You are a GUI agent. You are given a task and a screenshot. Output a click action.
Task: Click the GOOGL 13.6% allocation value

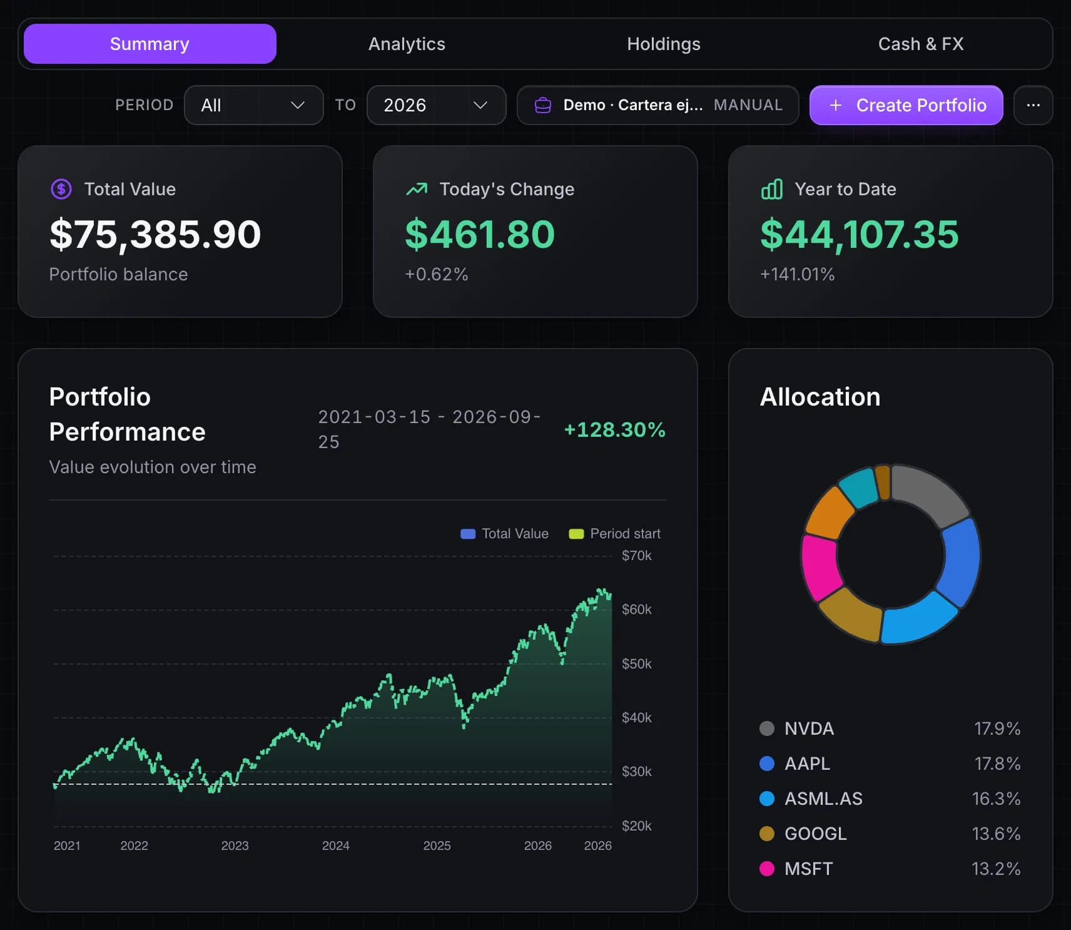[x=996, y=834]
